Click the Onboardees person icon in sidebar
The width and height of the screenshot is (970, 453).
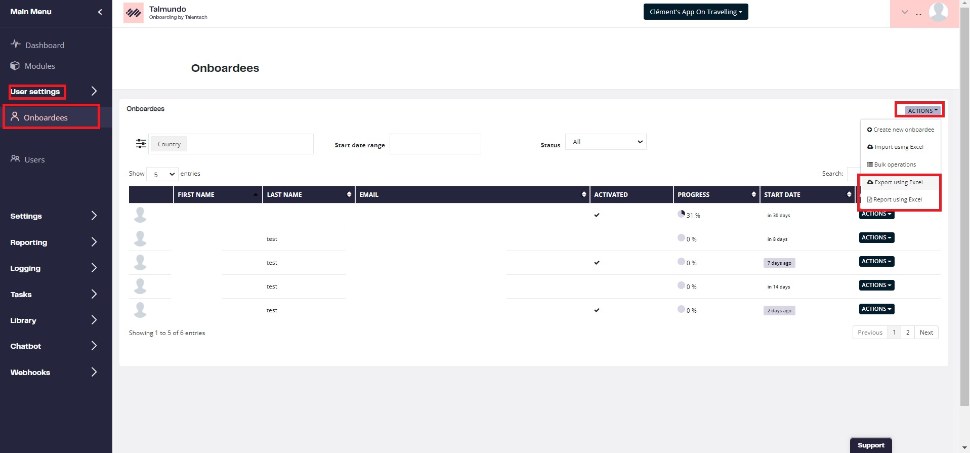pyautogui.click(x=15, y=117)
